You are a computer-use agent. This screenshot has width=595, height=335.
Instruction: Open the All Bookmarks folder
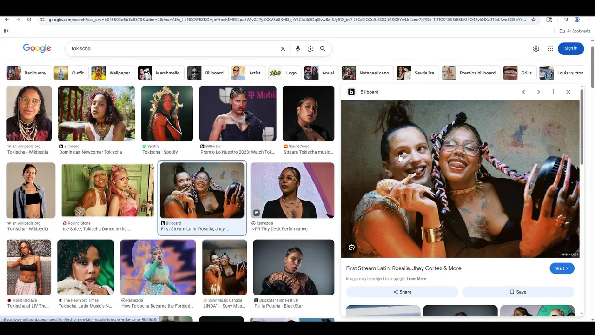575,31
